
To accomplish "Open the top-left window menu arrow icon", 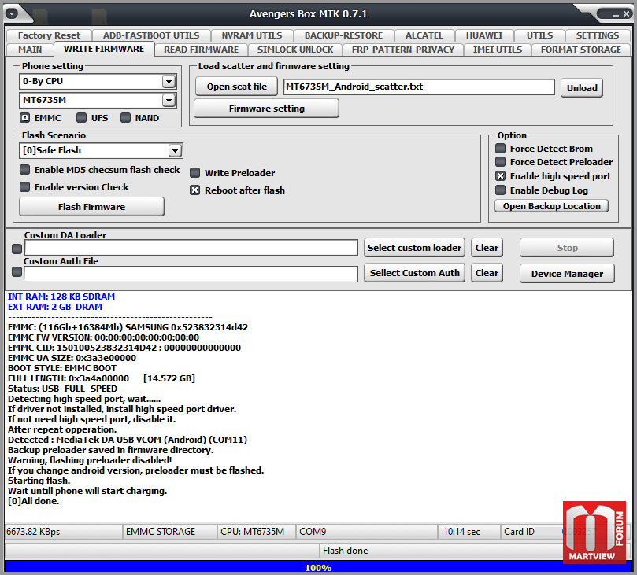I will click(x=11, y=13).
